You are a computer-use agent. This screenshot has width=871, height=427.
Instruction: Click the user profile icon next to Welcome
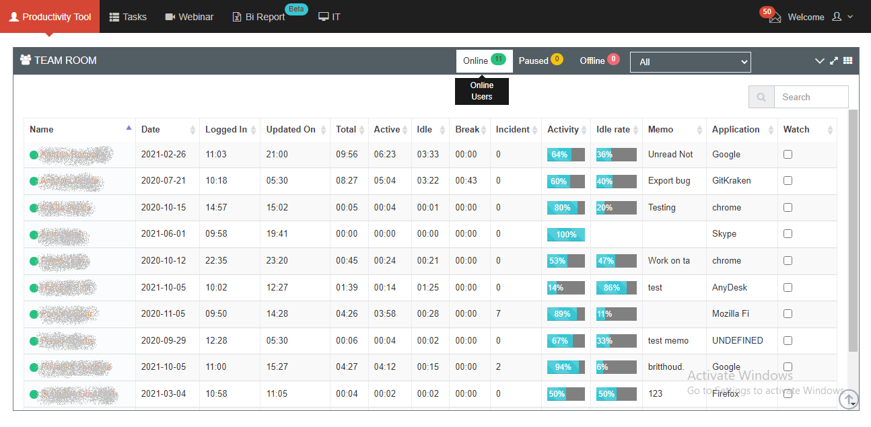point(837,17)
